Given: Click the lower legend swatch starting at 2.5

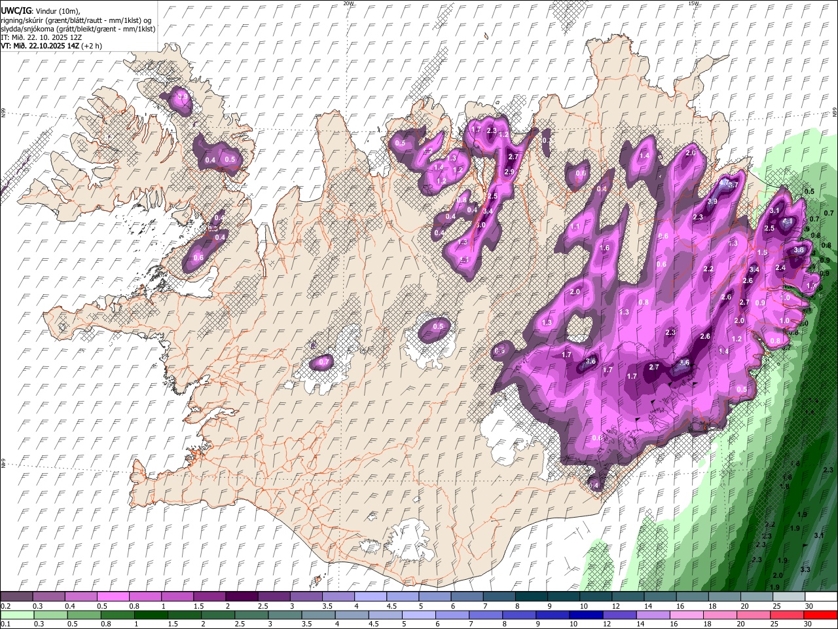Looking at the screenshot, I should (251, 615).
